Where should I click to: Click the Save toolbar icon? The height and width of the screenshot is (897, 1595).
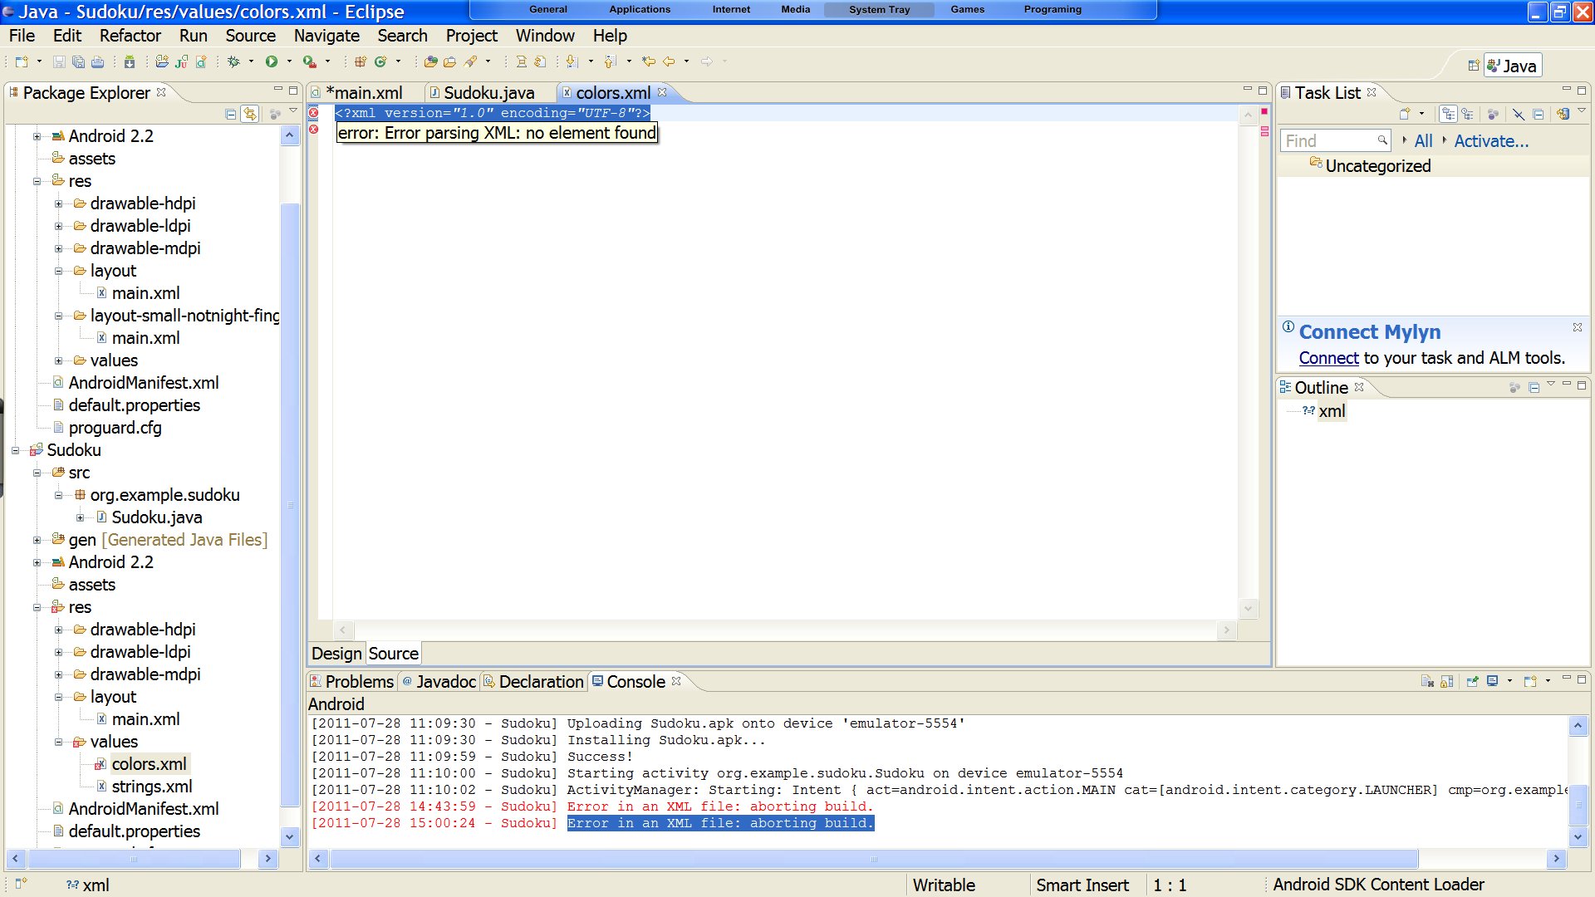[59, 61]
